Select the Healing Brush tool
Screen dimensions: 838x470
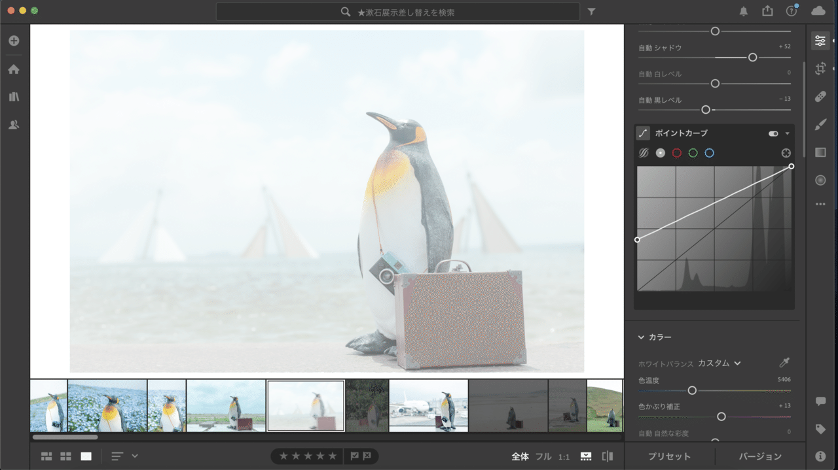click(820, 97)
